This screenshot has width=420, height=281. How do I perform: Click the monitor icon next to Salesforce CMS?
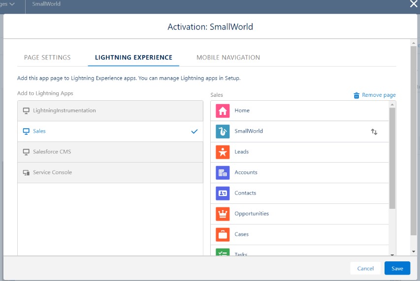(26, 152)
